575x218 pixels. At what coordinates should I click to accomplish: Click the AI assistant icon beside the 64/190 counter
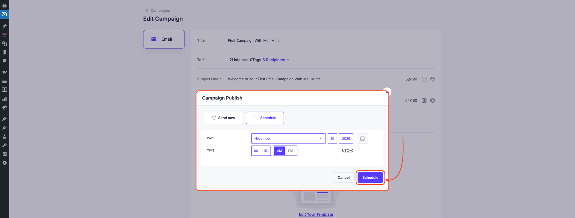pos(432,100)
